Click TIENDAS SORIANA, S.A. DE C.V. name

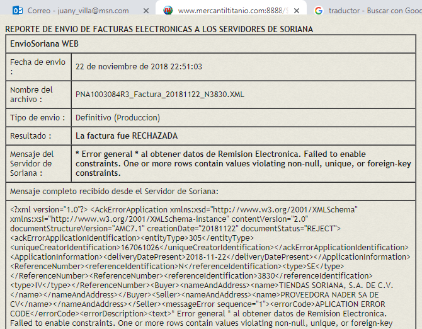(x=336, y=286)
